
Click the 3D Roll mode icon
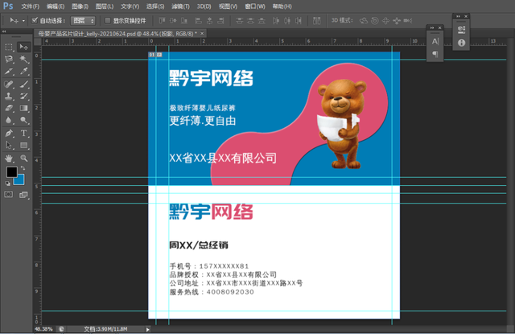tap(374, 21)
